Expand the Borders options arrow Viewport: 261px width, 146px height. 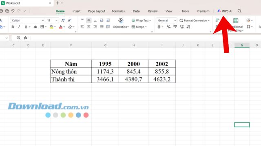46,27
